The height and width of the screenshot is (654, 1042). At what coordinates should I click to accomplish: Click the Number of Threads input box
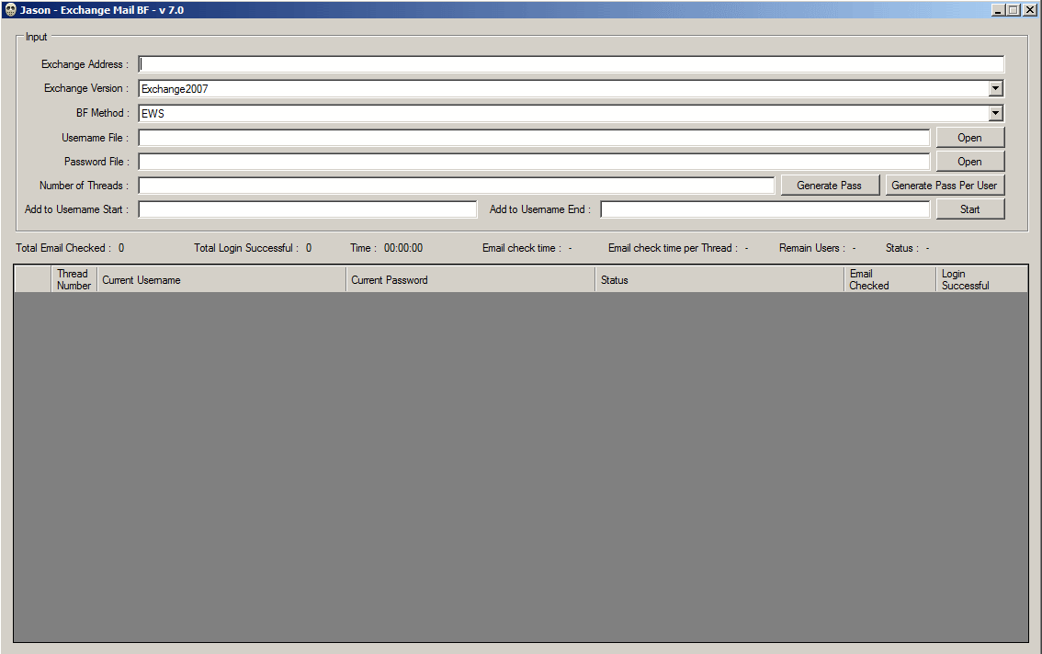click(x=456, y=186)
